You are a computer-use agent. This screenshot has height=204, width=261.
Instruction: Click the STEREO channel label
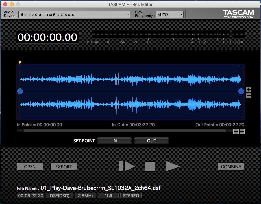(x=131, y=196)
